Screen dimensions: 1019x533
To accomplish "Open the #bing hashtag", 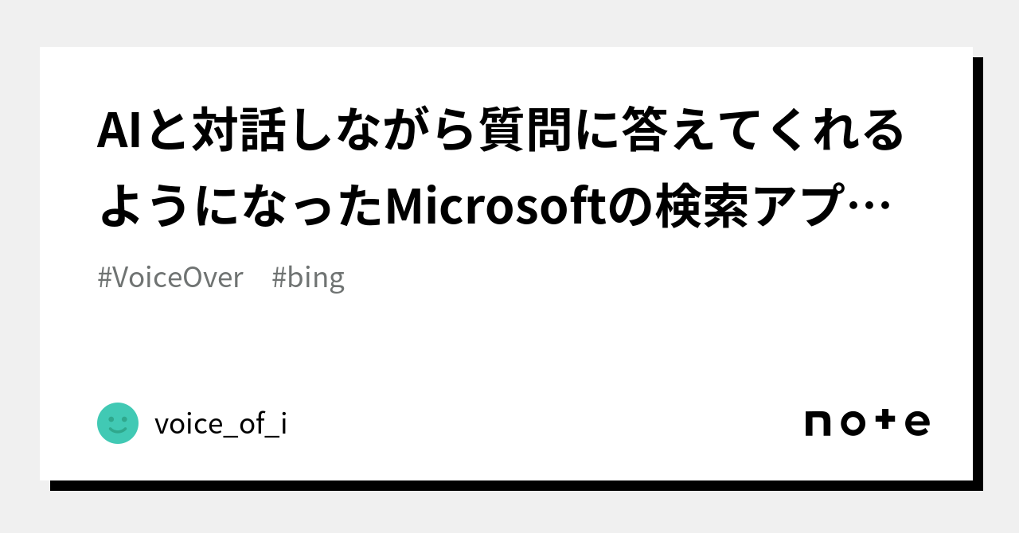I will click(308, 278).
